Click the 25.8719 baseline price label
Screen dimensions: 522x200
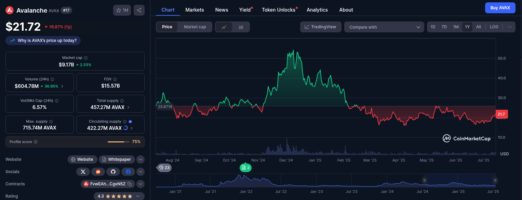pos(165,107)
